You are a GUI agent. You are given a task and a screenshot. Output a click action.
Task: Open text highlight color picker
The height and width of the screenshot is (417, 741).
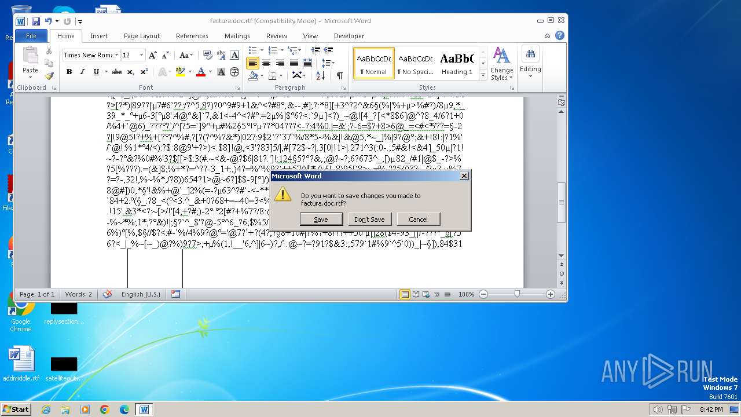tap(190, 72)
